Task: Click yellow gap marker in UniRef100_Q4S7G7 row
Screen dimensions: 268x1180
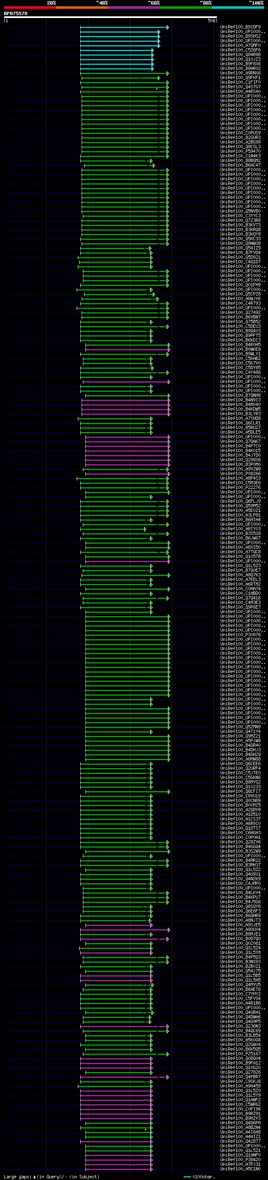Action: [157, 88]
